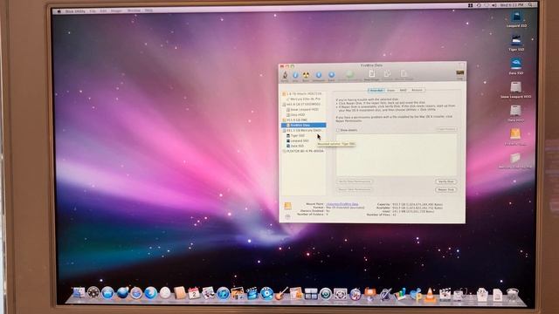The height and width of the screenshot is (314, 559).
Task: Switch to the RAID tab
Action: 403,90
